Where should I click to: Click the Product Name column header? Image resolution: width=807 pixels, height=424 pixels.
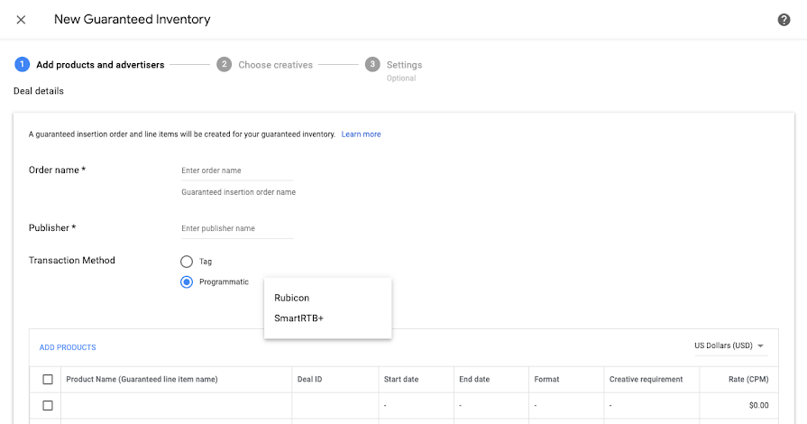tap(142, 379)
